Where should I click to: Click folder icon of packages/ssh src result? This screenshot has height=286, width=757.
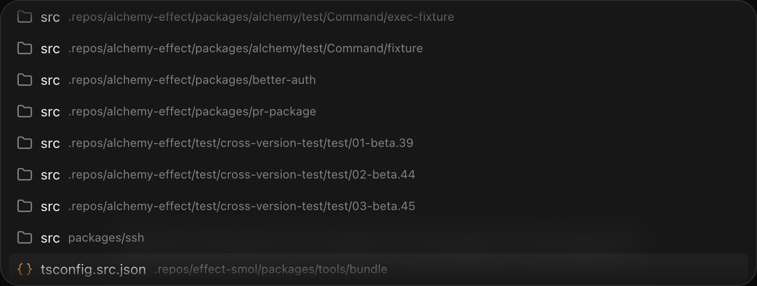24,238
